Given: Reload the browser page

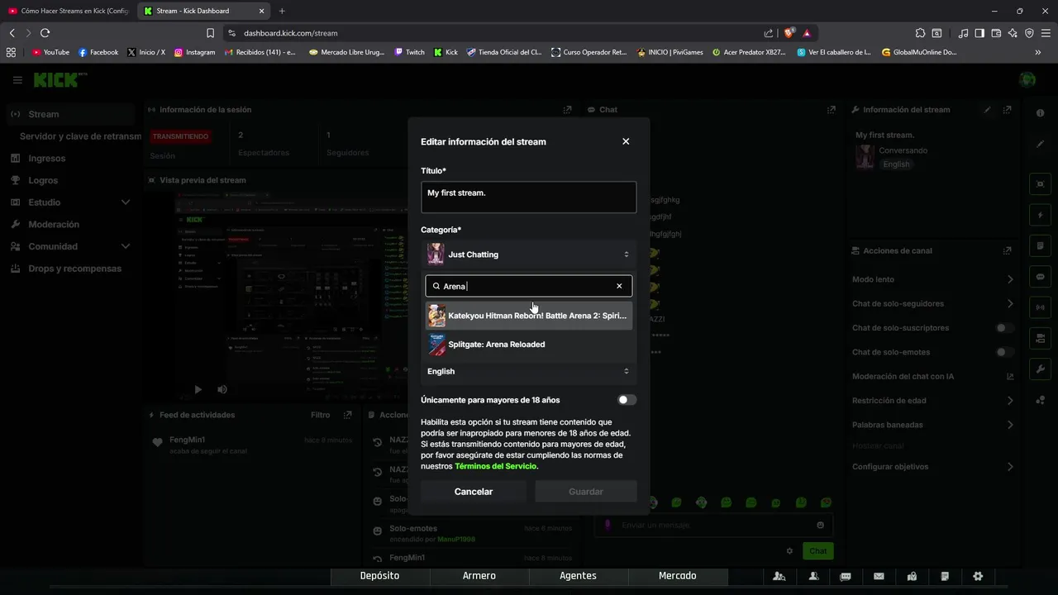Looking at the screenshot, I should coord(45,33).
